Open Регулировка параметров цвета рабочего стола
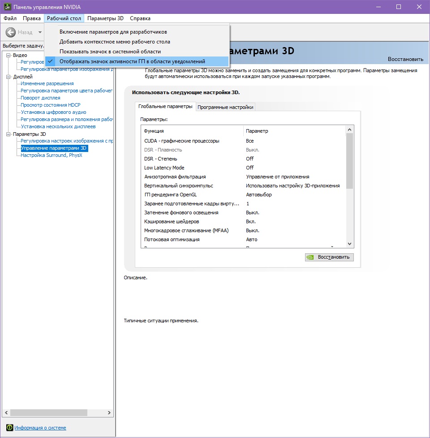430x438 pixels. click(66, 91)
